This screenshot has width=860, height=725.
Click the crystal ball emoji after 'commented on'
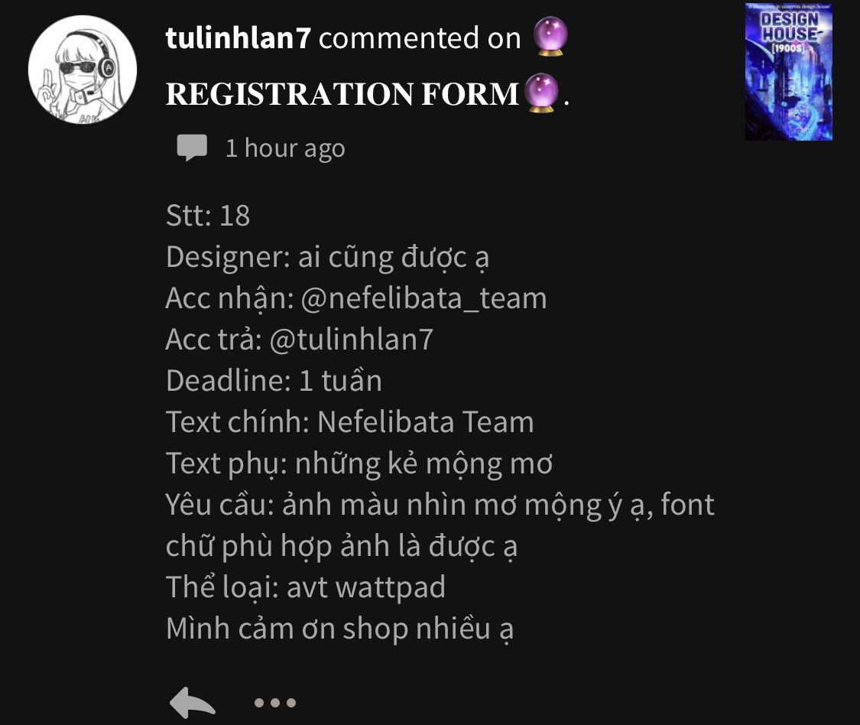[x=550, y=37]
